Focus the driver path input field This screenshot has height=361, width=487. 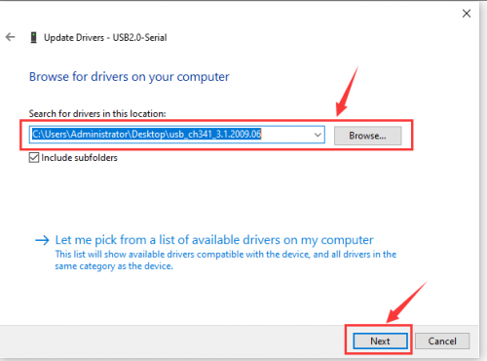177,135
